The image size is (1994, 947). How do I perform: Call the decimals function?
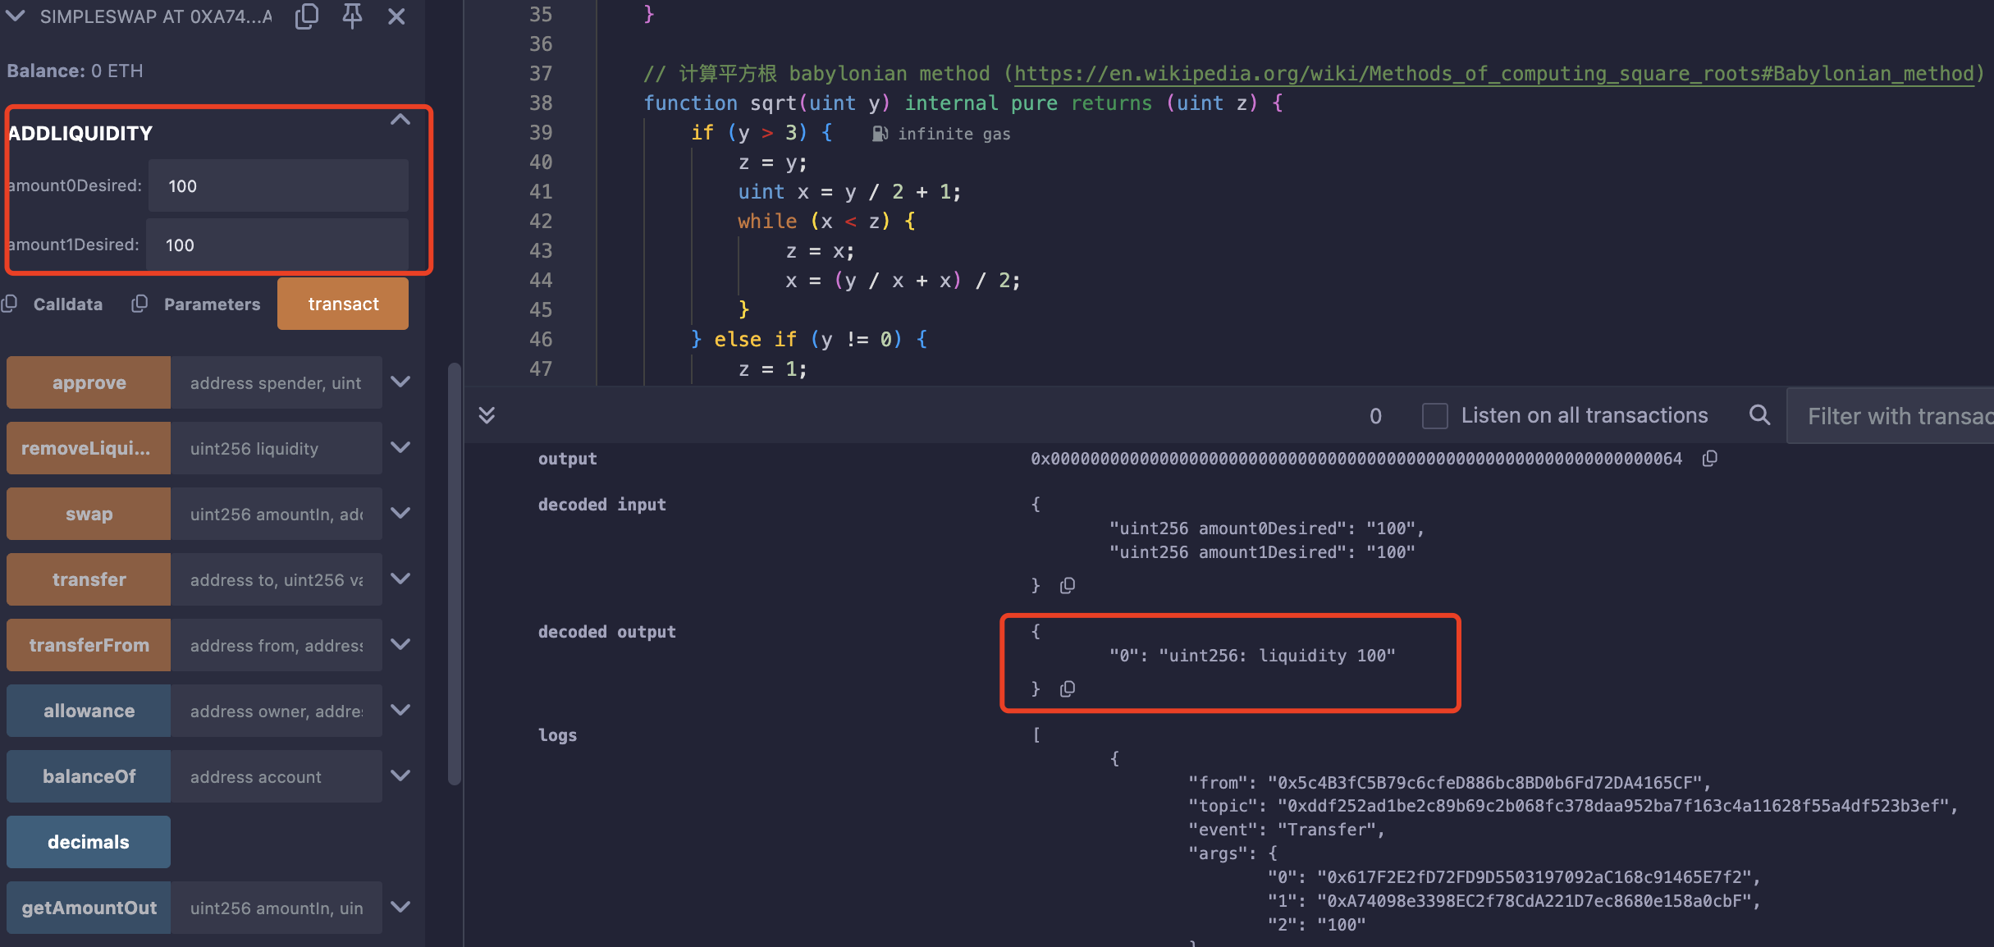pyautogui.click(x=89, y=842)
